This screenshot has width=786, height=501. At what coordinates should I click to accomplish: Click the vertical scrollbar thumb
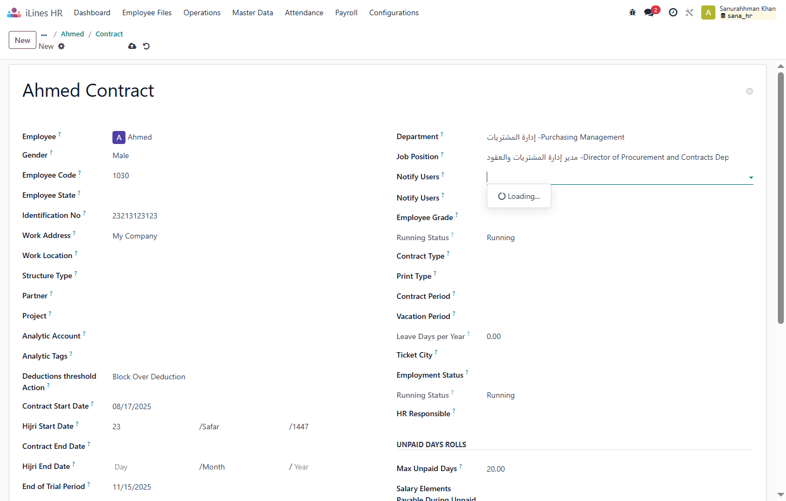click(x=781, y=198)
